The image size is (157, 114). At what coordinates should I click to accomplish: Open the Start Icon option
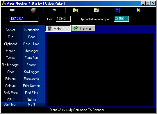10,104
